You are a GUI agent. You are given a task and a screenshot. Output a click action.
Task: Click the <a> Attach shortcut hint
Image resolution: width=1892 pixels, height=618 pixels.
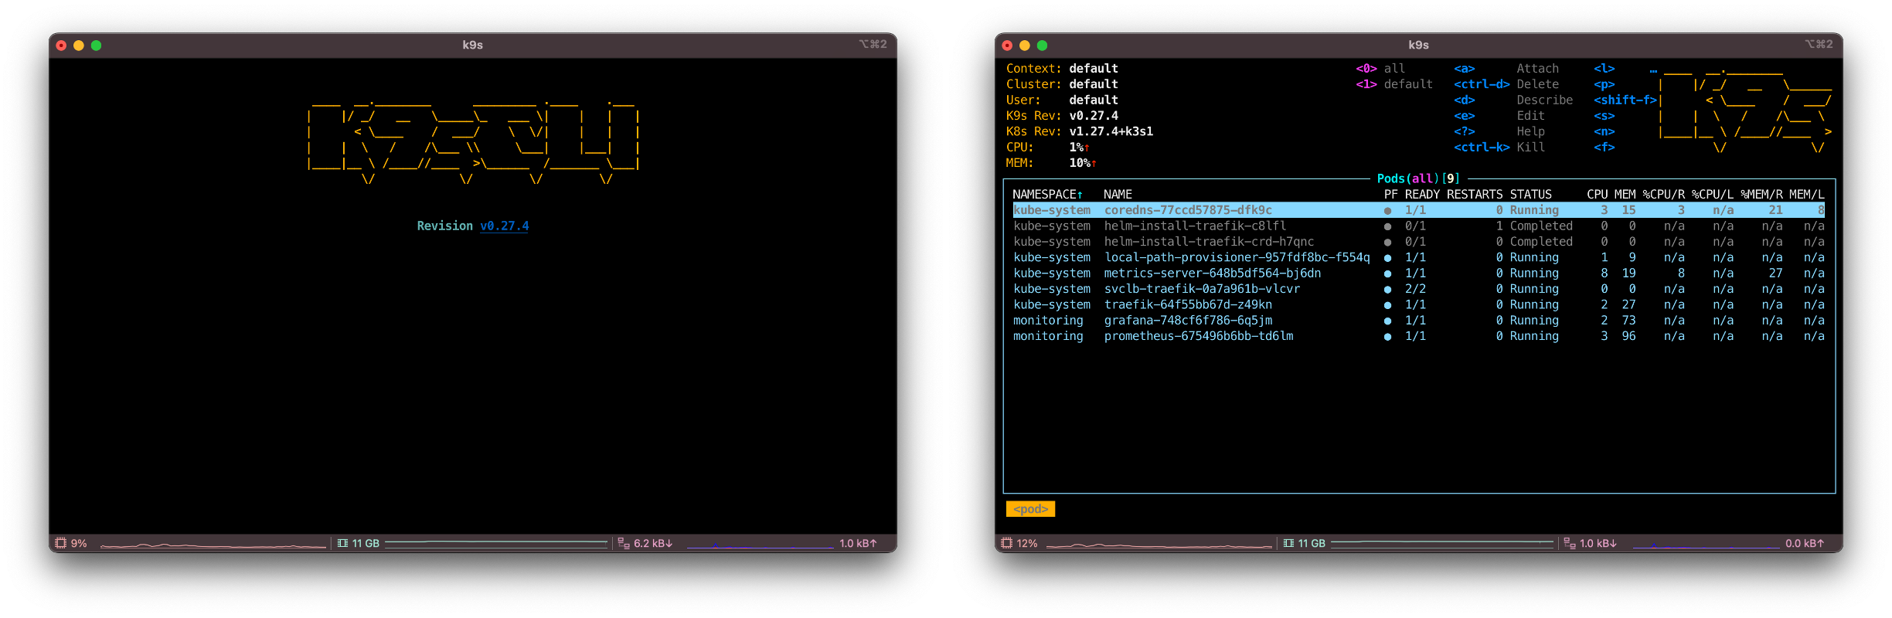point(1506,69)
